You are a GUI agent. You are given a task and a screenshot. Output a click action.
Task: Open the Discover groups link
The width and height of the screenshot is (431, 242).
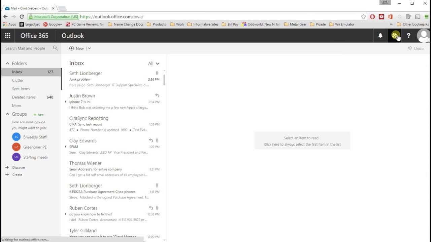coord(19,167)
